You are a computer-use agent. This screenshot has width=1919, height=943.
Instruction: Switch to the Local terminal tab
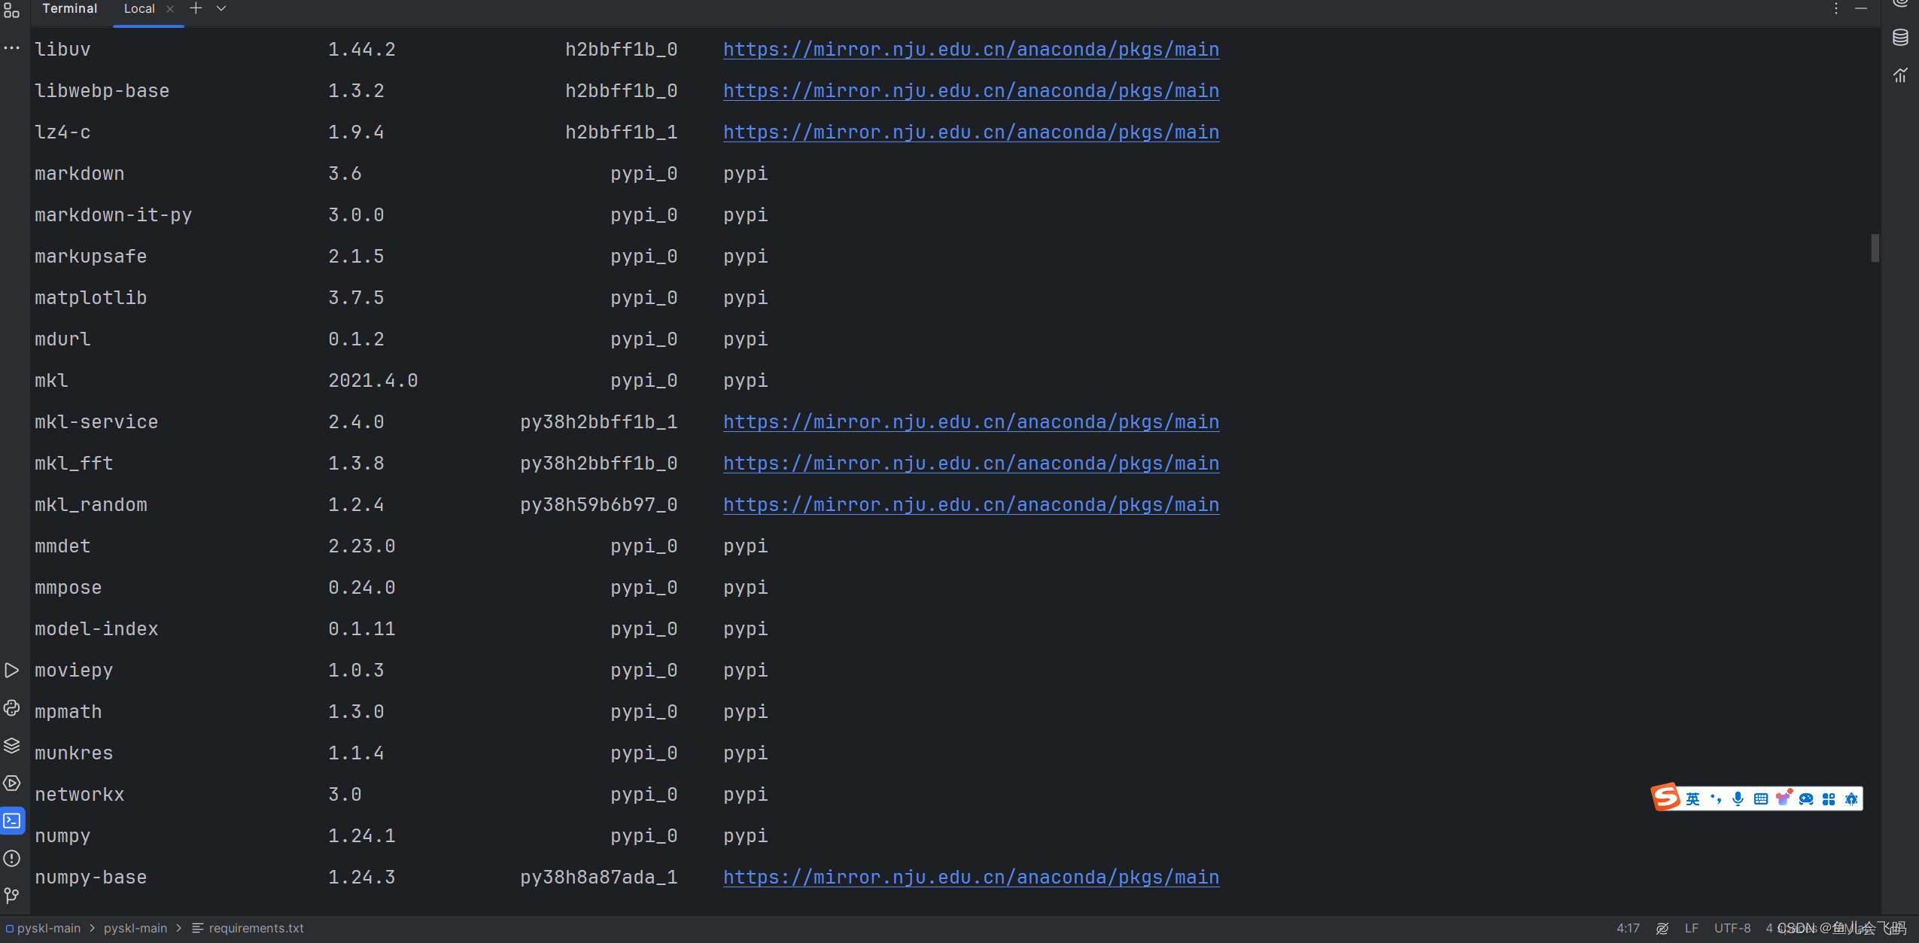click(140, 8)
